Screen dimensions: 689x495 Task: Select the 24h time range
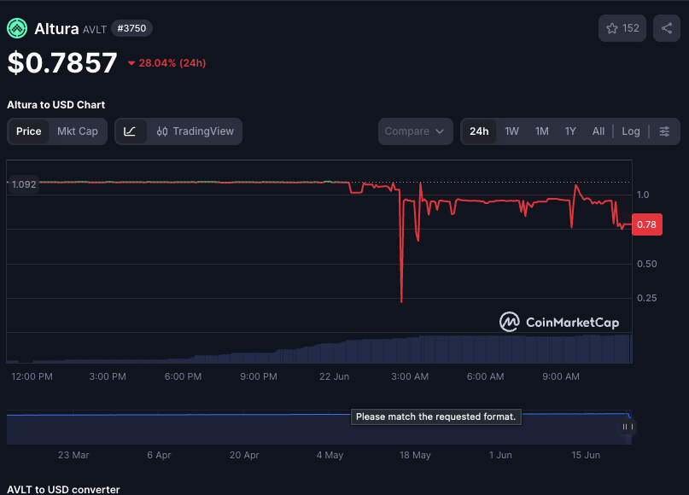479,131
